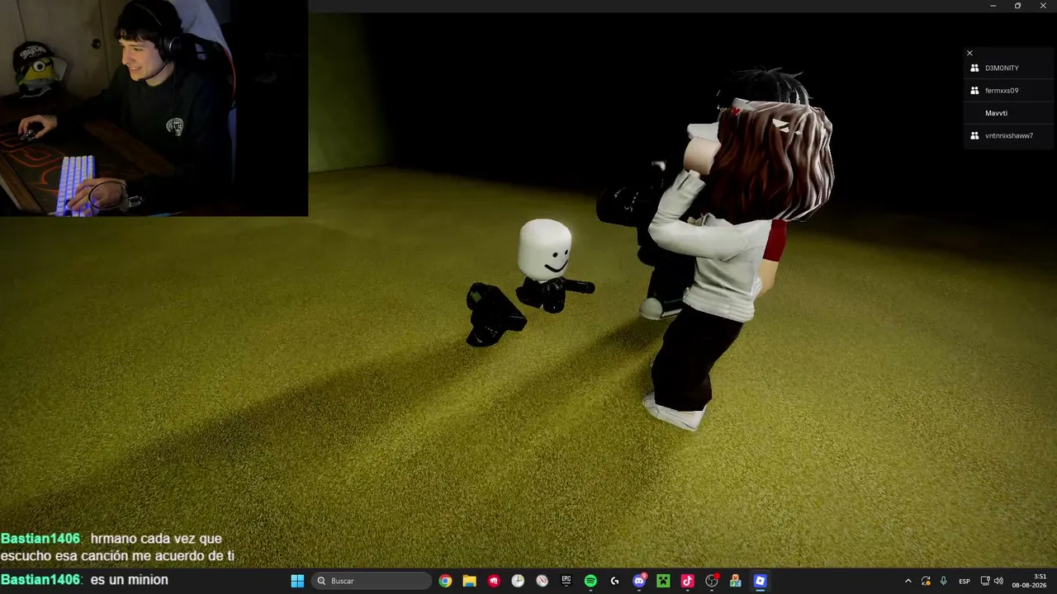Click the microphone tray icon
Screen dimensions: 1057x594
tap(943, 581)
